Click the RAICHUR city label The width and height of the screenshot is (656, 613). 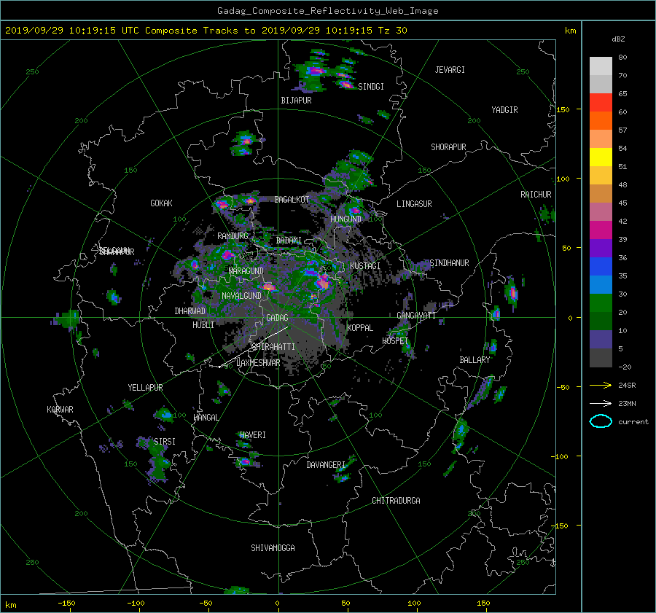536,195
